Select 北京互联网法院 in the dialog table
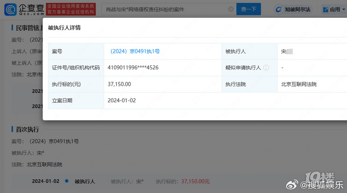This screenshot has height=193, width=347. pyautogui.click(x=299, y=84)
